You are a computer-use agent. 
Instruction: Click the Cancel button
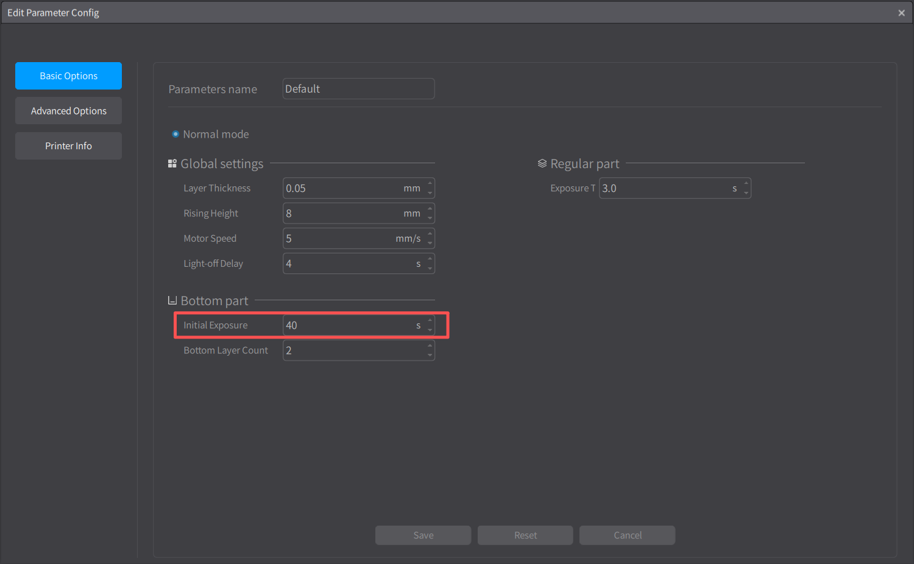point(627,535)
